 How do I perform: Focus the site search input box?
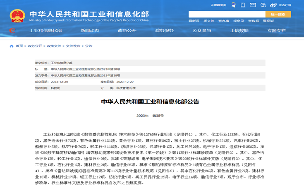pos(227,14)
